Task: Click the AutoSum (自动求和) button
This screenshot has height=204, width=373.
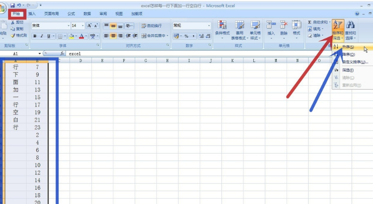Action: tap(320, 22)
